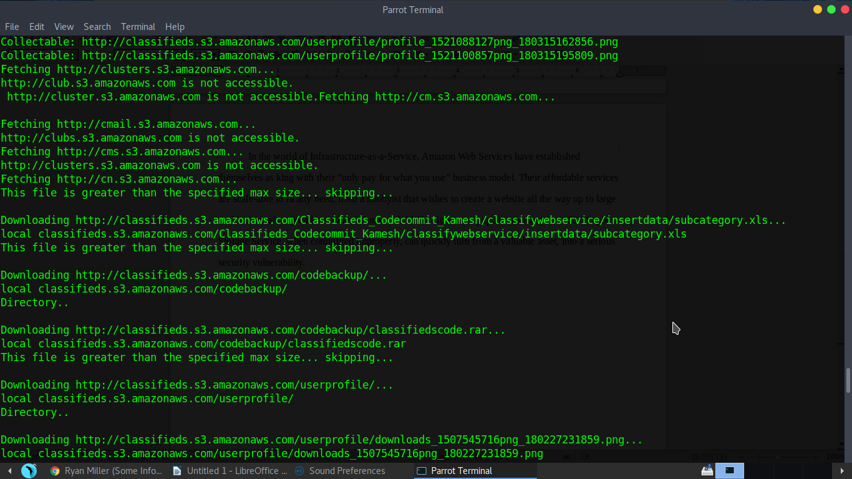Expand the system tray overflow arrow

click(x=843, y=470)
